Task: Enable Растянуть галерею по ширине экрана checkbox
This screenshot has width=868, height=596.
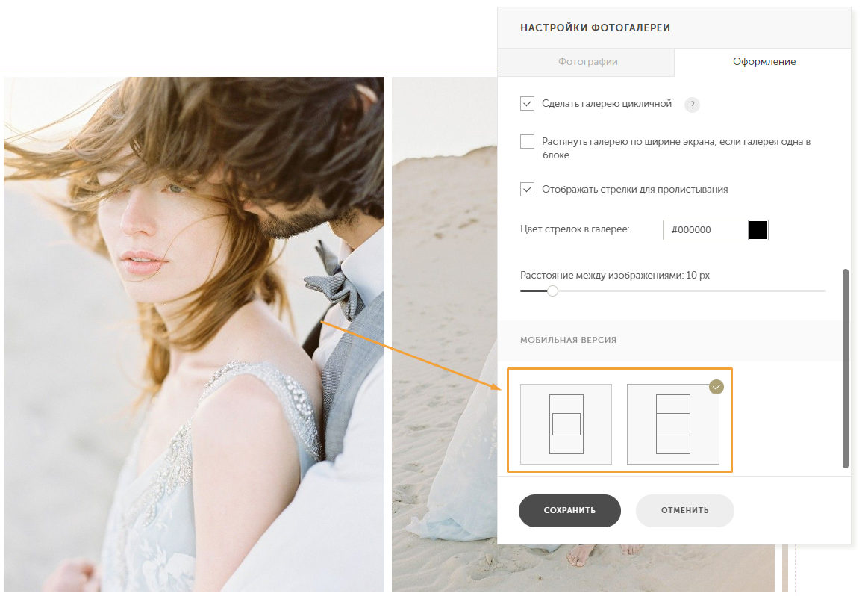Action: pos(527,141)
